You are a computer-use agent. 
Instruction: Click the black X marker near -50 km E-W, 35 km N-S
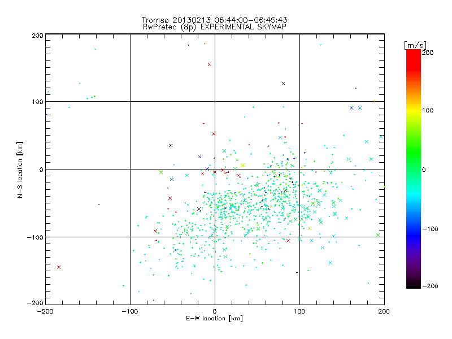click(x=171, y=146)
